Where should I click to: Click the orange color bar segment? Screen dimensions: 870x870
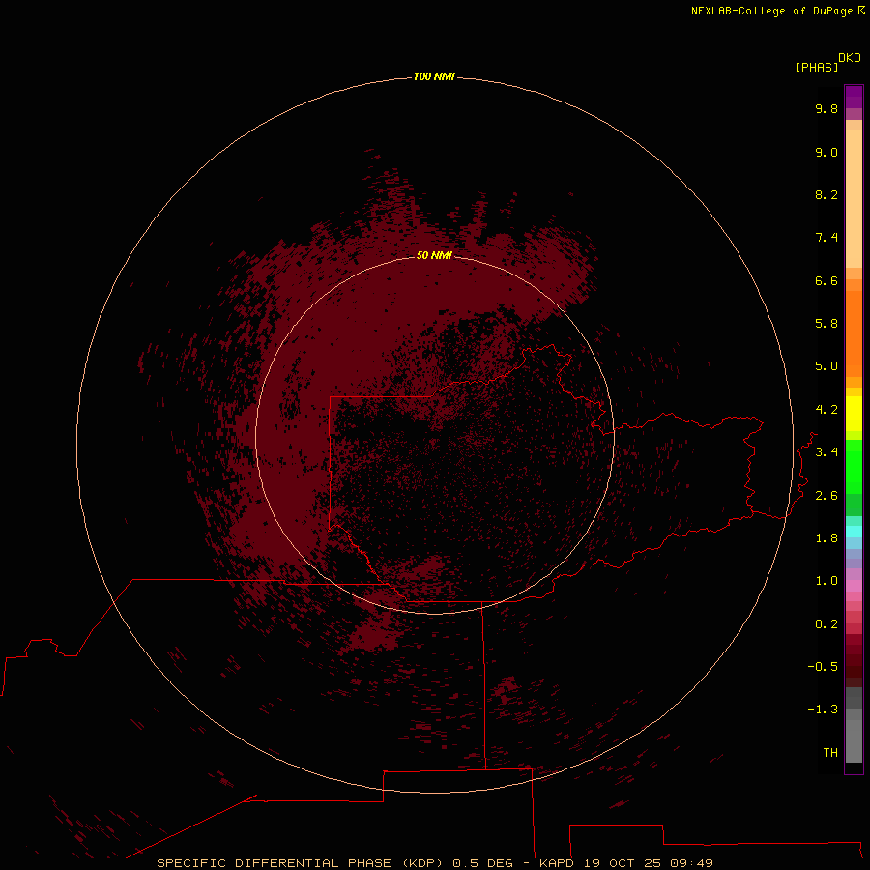[854, 333]
